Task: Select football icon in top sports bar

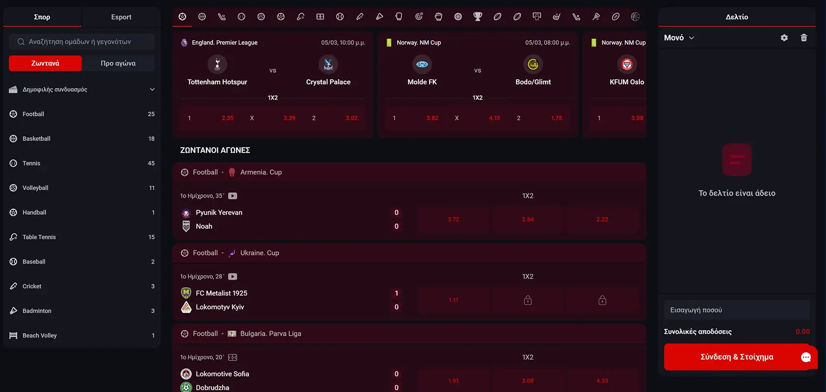Action: 182,17
